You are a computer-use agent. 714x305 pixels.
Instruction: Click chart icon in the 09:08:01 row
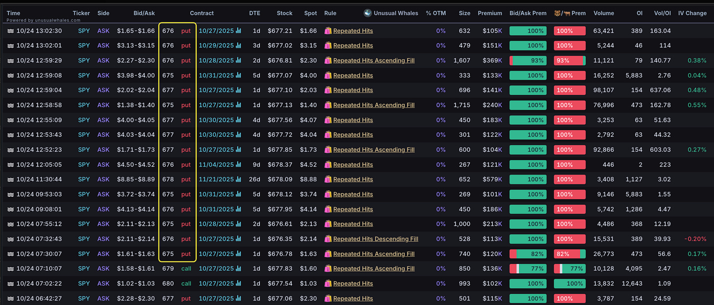pos(238,209)
